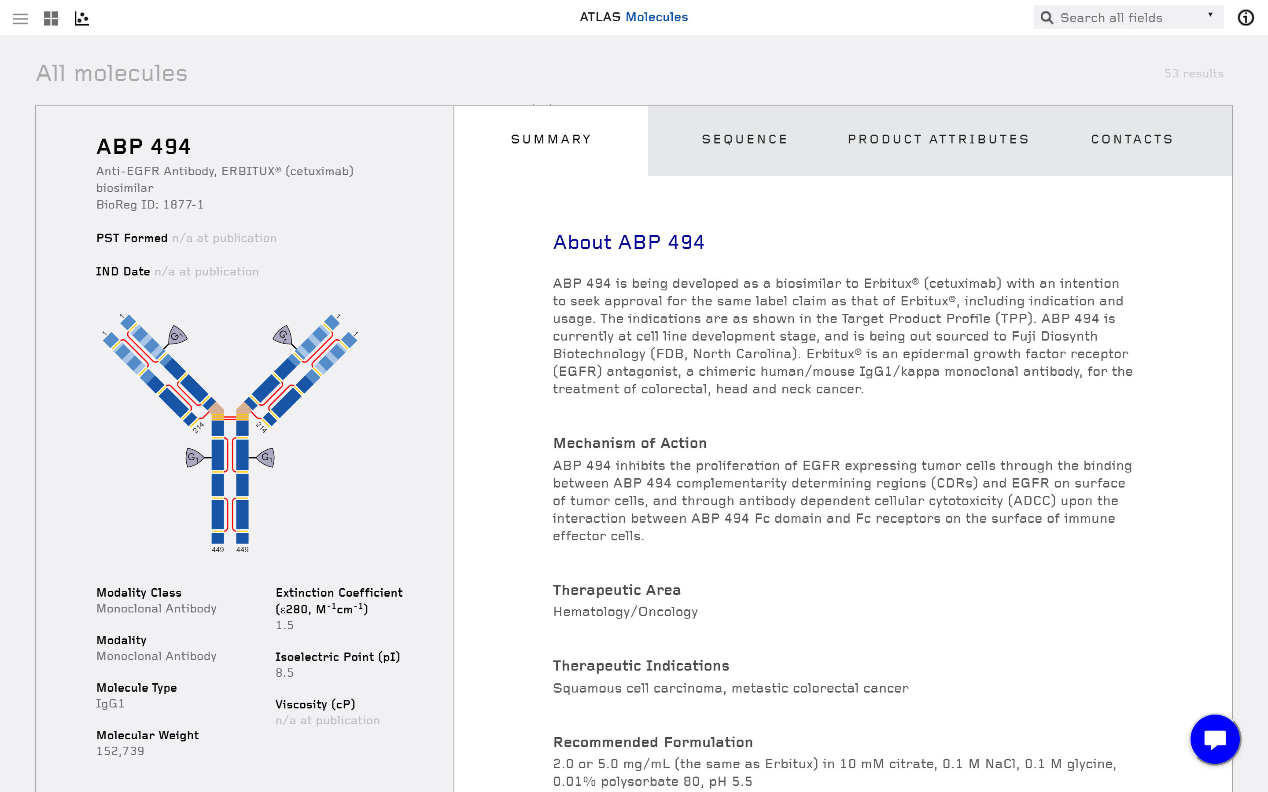Click the search magnifier icon
The height and width of the screenshot is (792, 1268).
[x=1048, y=17]
